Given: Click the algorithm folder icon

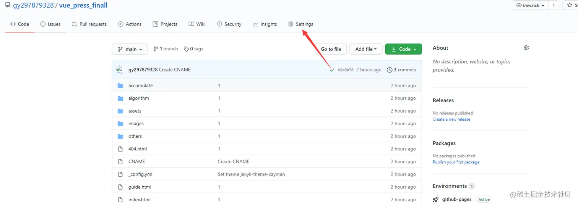Looking at the screenshot, I should pyautogui.click(x=120, y=98).
